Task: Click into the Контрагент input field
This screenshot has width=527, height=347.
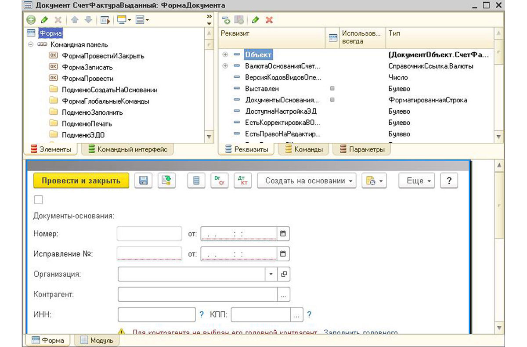Action: point(198,294)
